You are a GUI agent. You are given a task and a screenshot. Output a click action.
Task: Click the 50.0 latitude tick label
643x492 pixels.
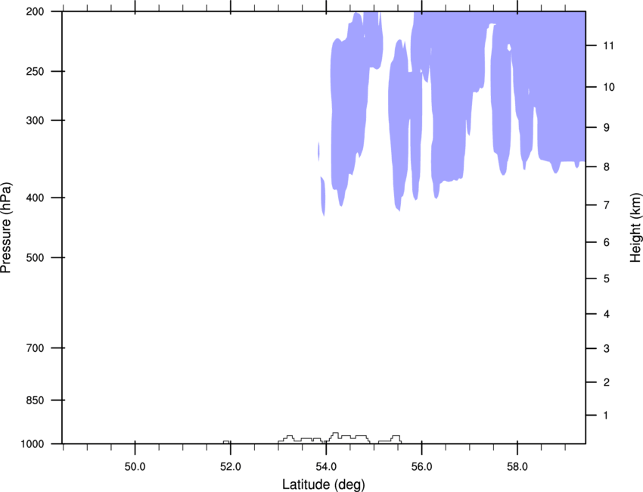(x=135, y=467)
